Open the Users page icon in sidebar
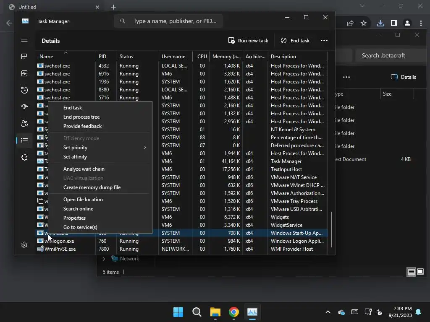The width and height of the screenshot is (430, 322). (x=24, y=124)
